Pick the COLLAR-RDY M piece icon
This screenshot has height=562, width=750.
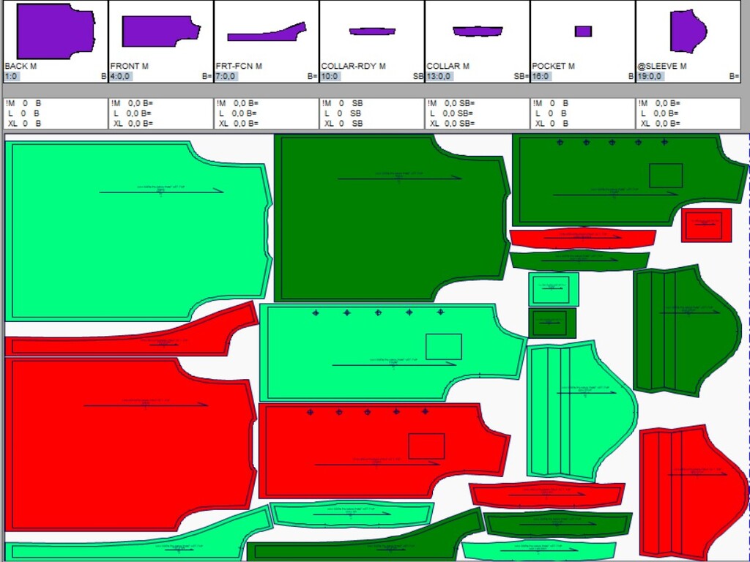pos(372,31)
